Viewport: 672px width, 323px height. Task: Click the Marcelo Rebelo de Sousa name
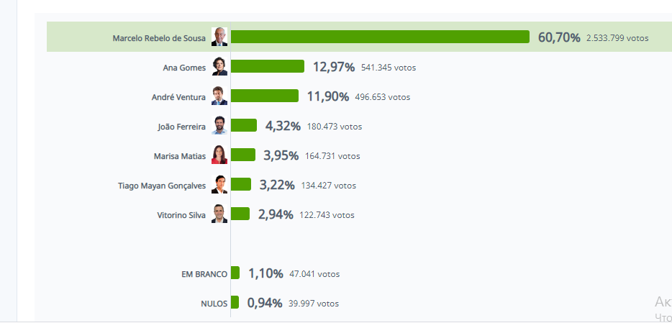click(x=159, y=38)
